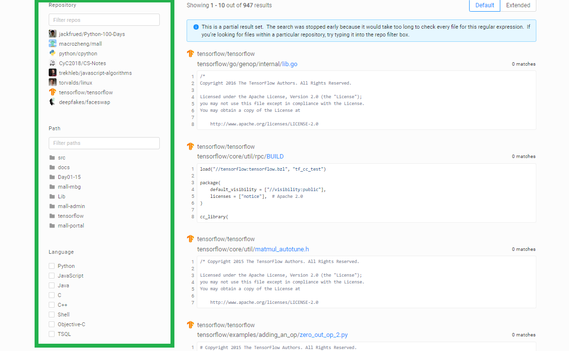The image size is (569, 351).
Task: Click the python/cpython logo icon
Action: point(53,53)
